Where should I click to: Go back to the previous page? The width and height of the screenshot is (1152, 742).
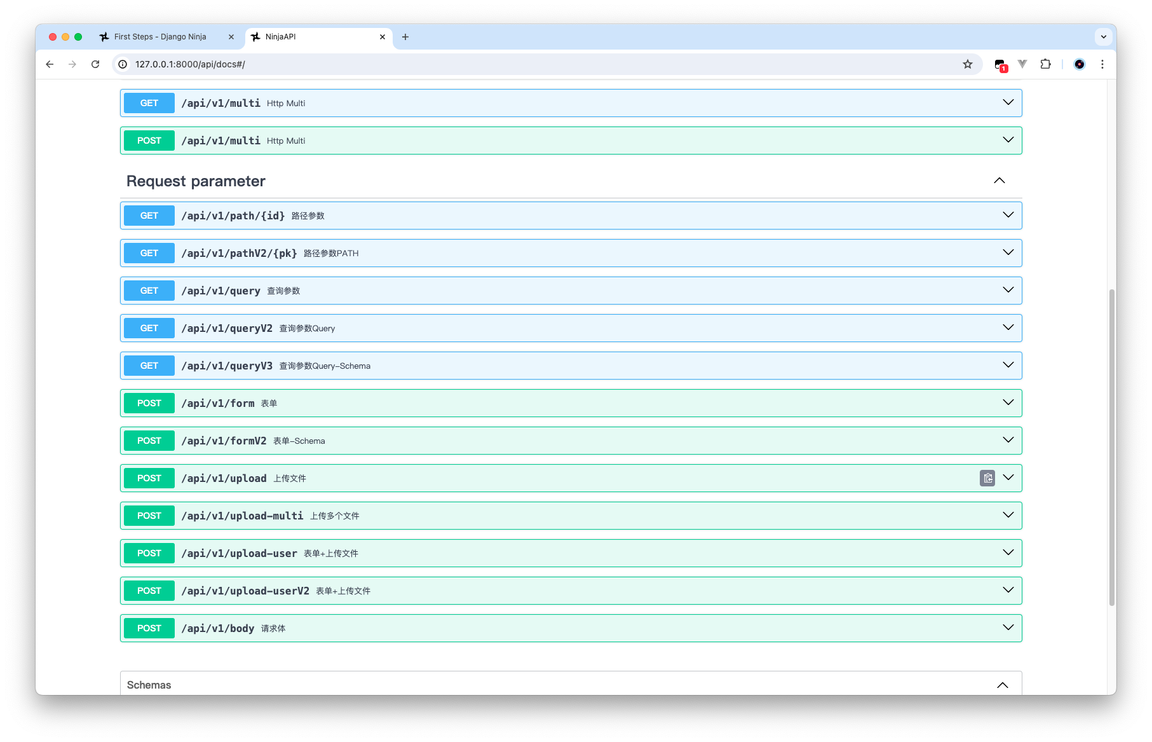click(50, 64)
